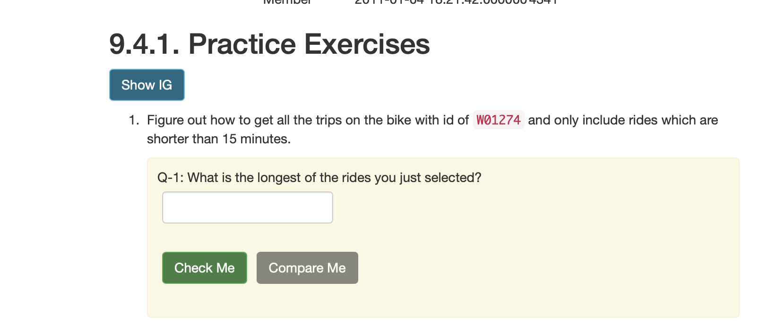Submit answer with Check Me button

pos(205,268)
